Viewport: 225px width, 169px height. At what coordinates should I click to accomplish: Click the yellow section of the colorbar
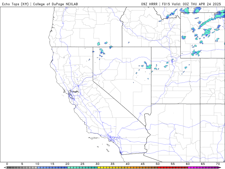pyautogui.click(x=112, y=168)
